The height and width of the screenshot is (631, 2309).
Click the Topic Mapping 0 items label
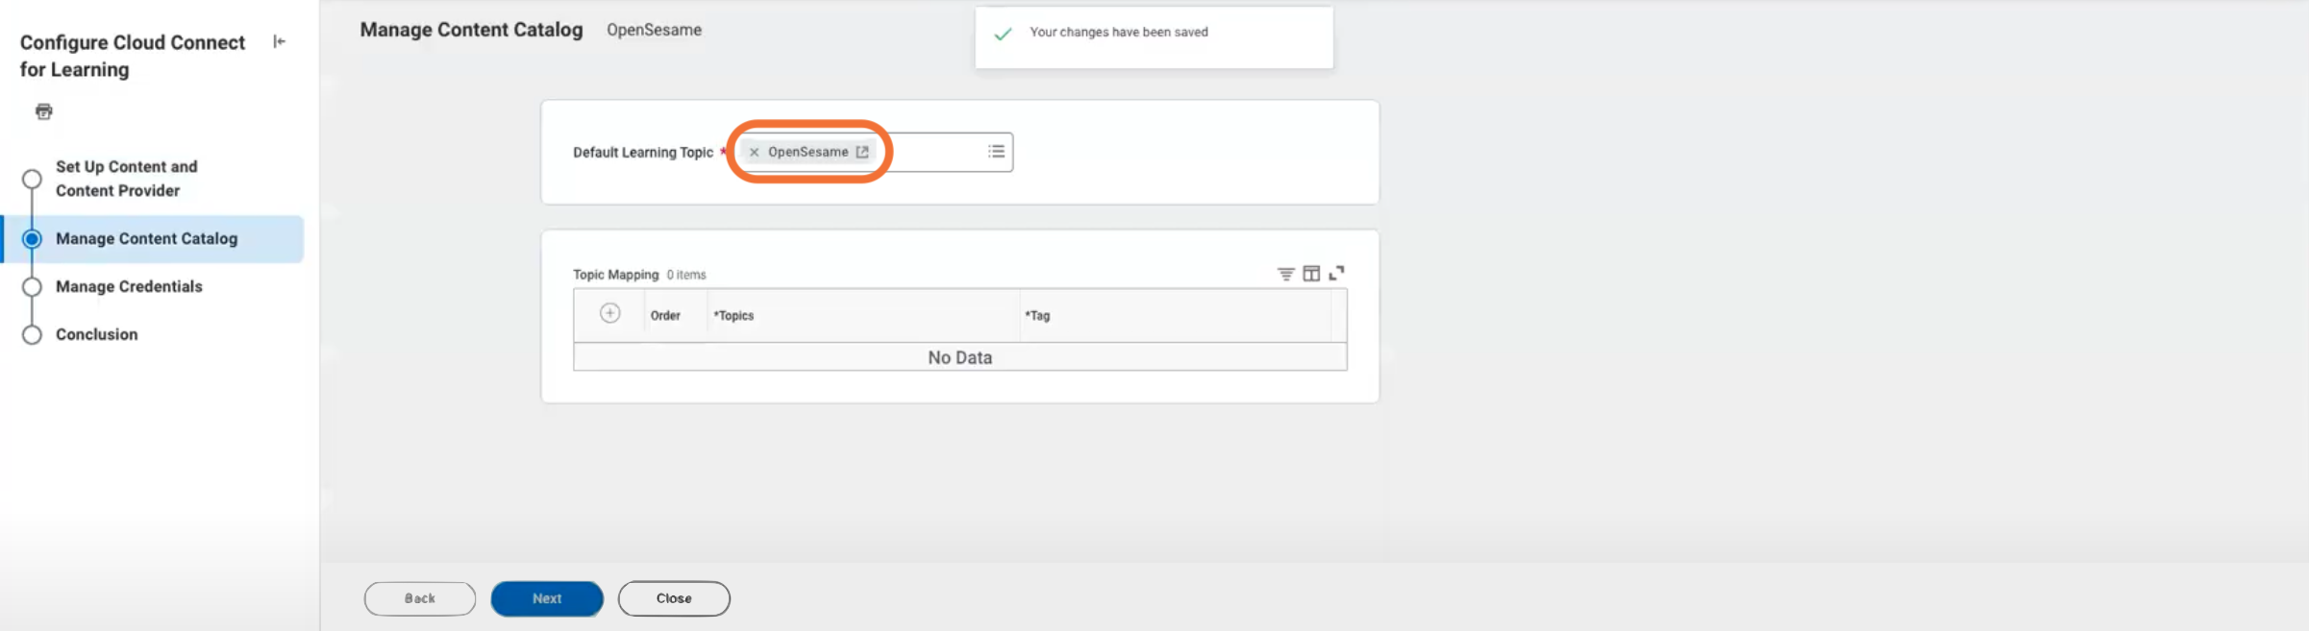coord(639,275)
